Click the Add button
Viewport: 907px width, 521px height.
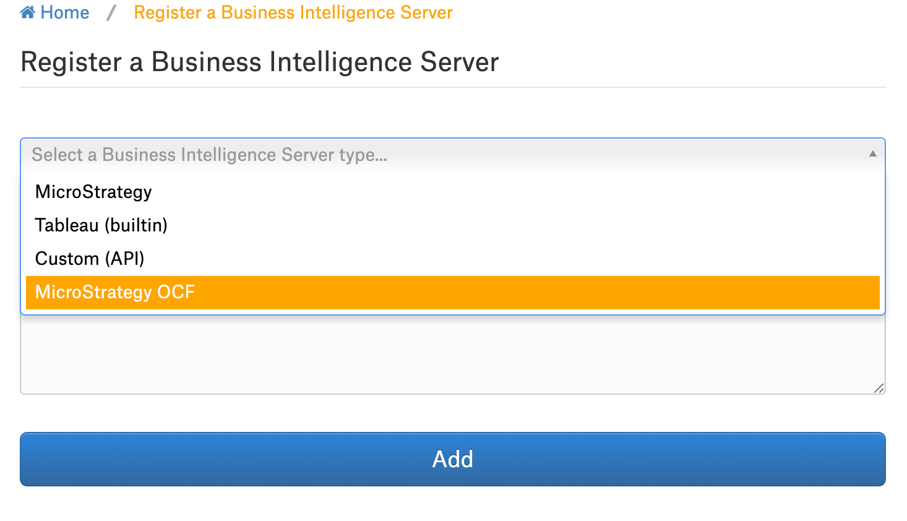pyautogui.click(x=453, y=459)
